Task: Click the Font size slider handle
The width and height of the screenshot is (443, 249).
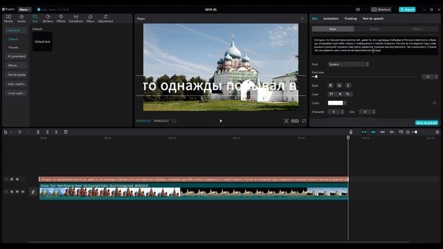Action: pyautogui.click(x=316, y=77)
